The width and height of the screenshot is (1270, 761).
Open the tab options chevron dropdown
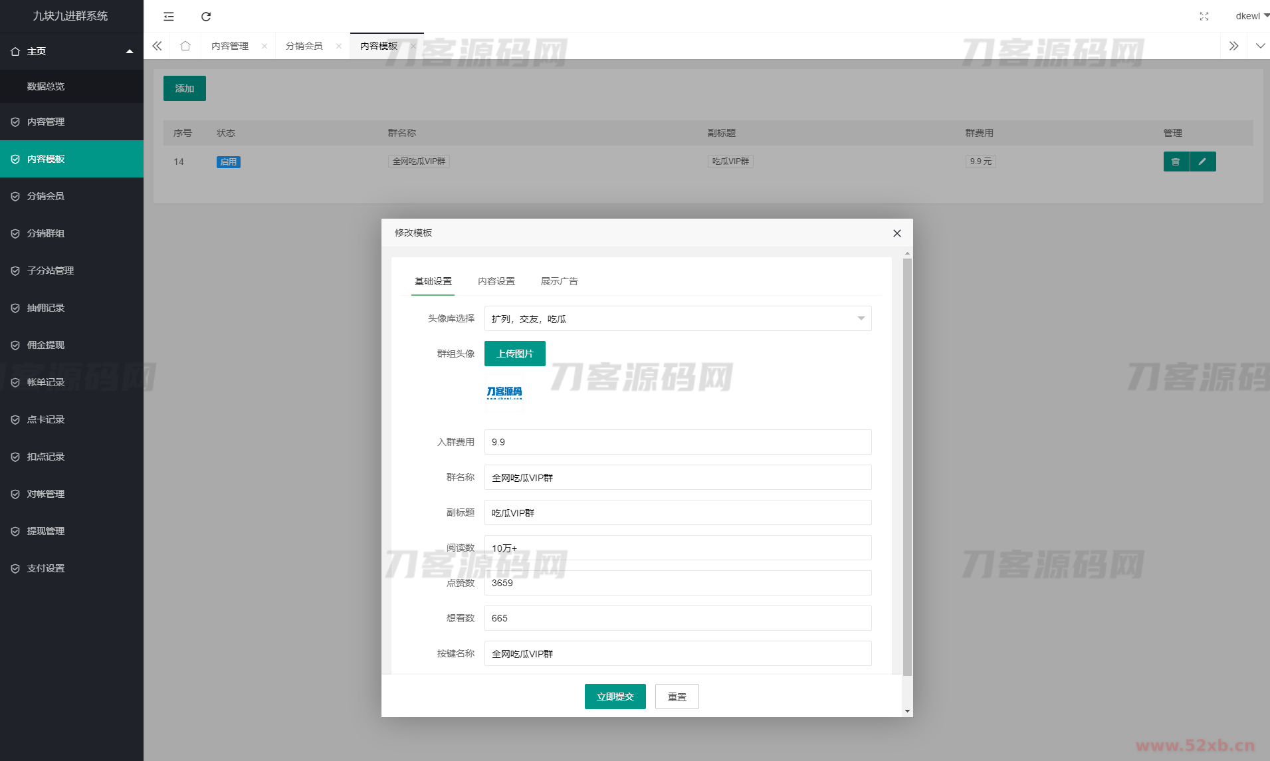1260,46
